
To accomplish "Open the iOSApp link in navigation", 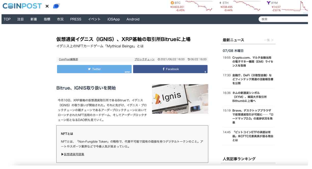I will point(114,19).
